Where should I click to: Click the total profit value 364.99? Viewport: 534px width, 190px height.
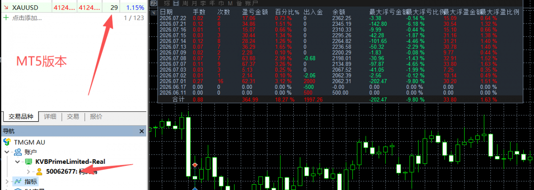(250, 100)
